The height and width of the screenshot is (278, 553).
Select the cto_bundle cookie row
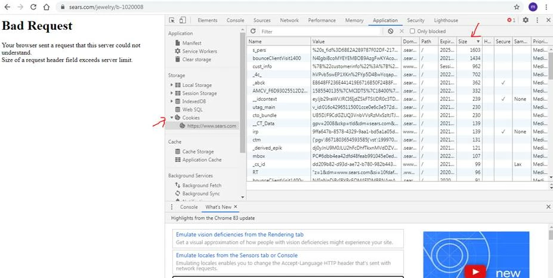(x=397, y=115)
